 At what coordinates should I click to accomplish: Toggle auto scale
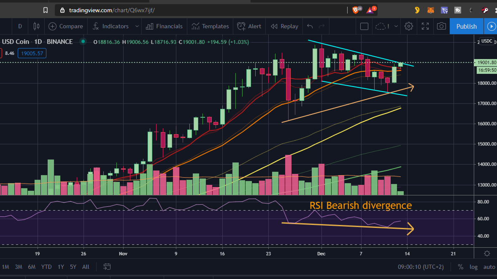489,267
